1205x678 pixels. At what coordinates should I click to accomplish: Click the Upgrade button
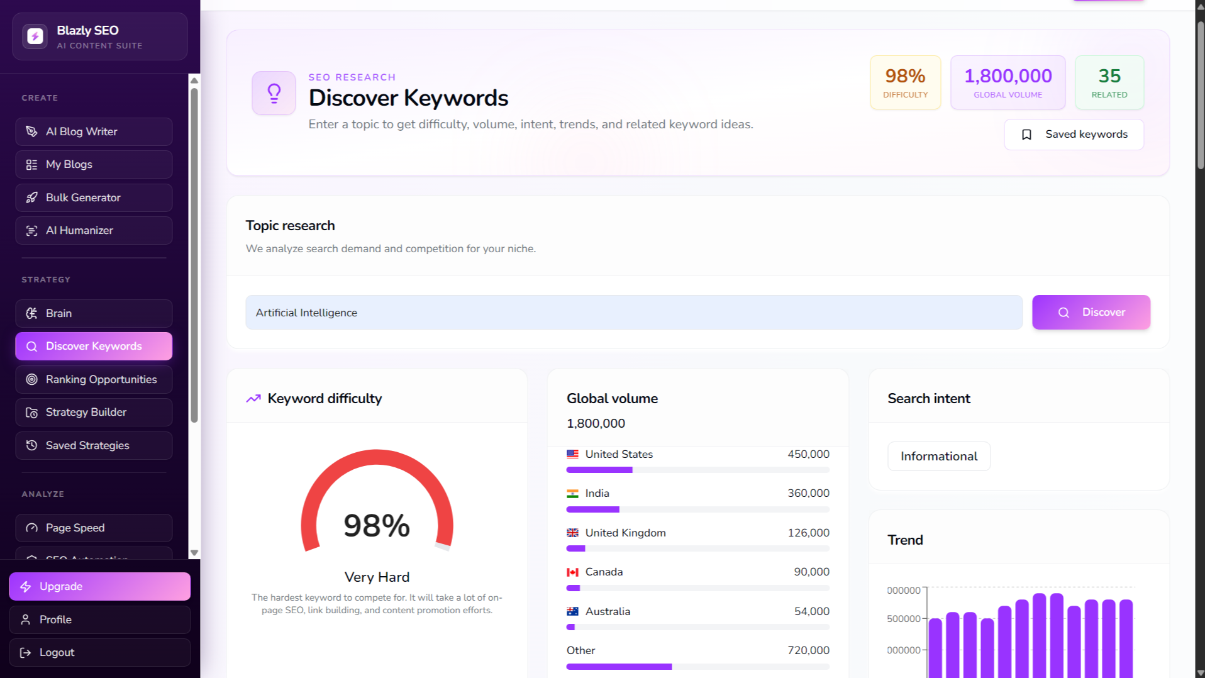tap(99, 586)
